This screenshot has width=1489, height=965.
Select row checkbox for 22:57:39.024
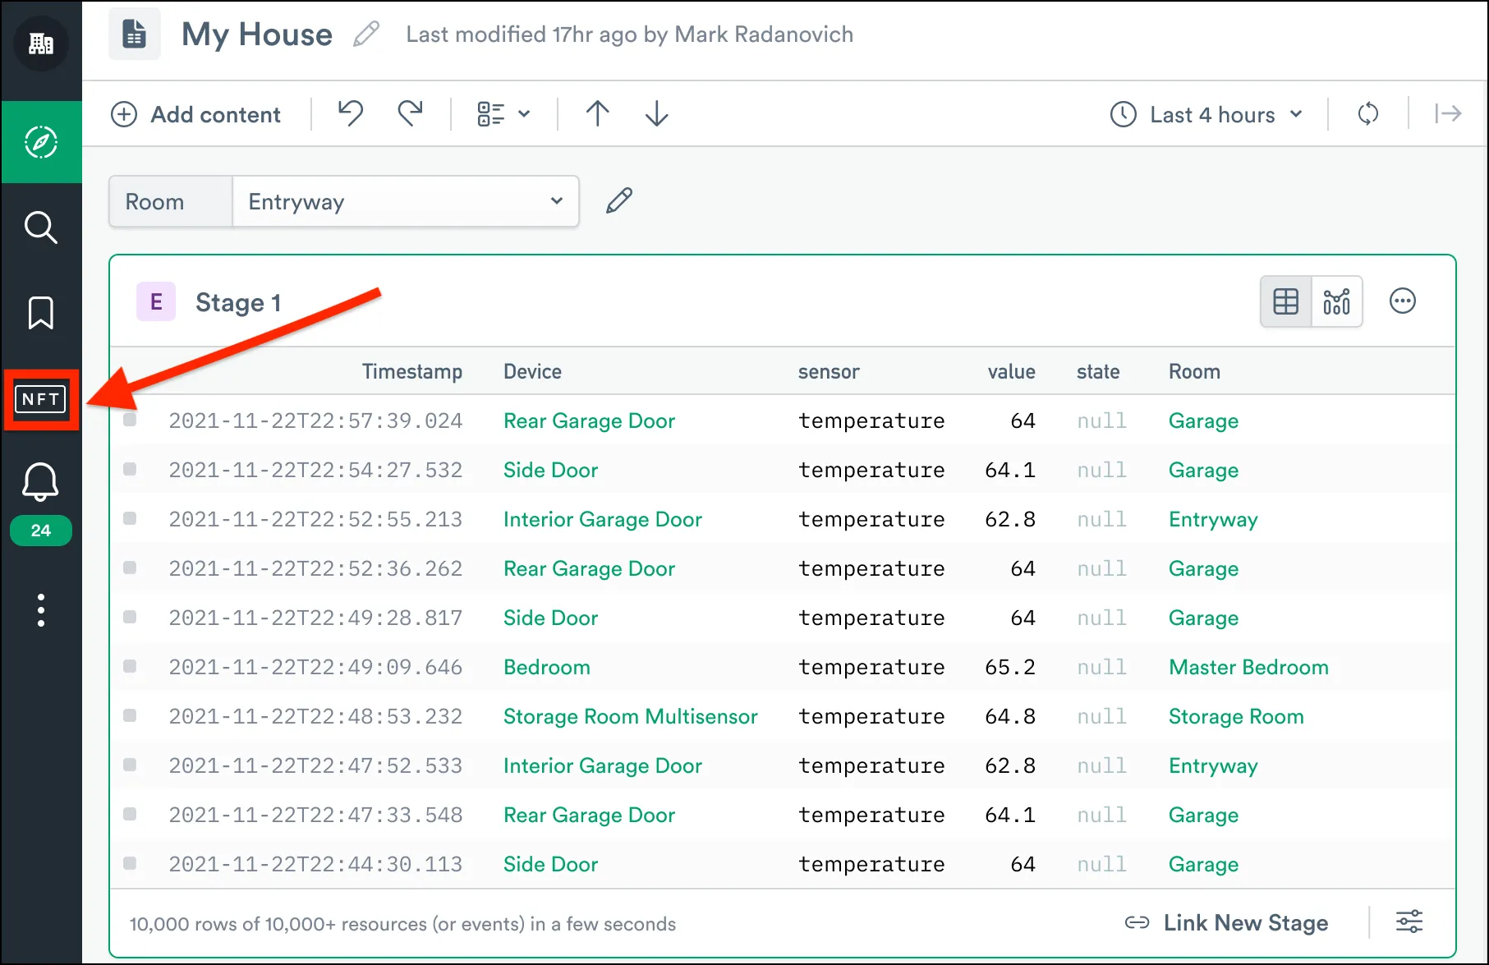[x=130, y=420]
